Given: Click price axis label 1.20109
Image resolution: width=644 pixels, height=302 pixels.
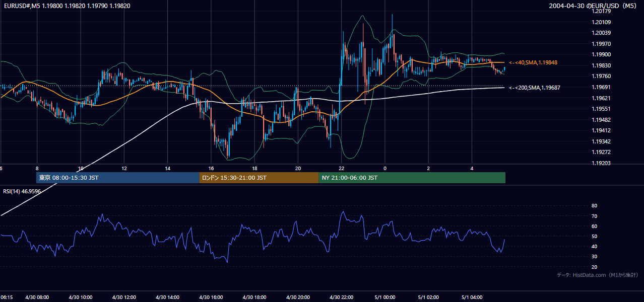Looking at the screenshot, I should pyautogui.click(x=602, y=22).
